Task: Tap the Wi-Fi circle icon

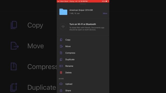Action: 63,27
